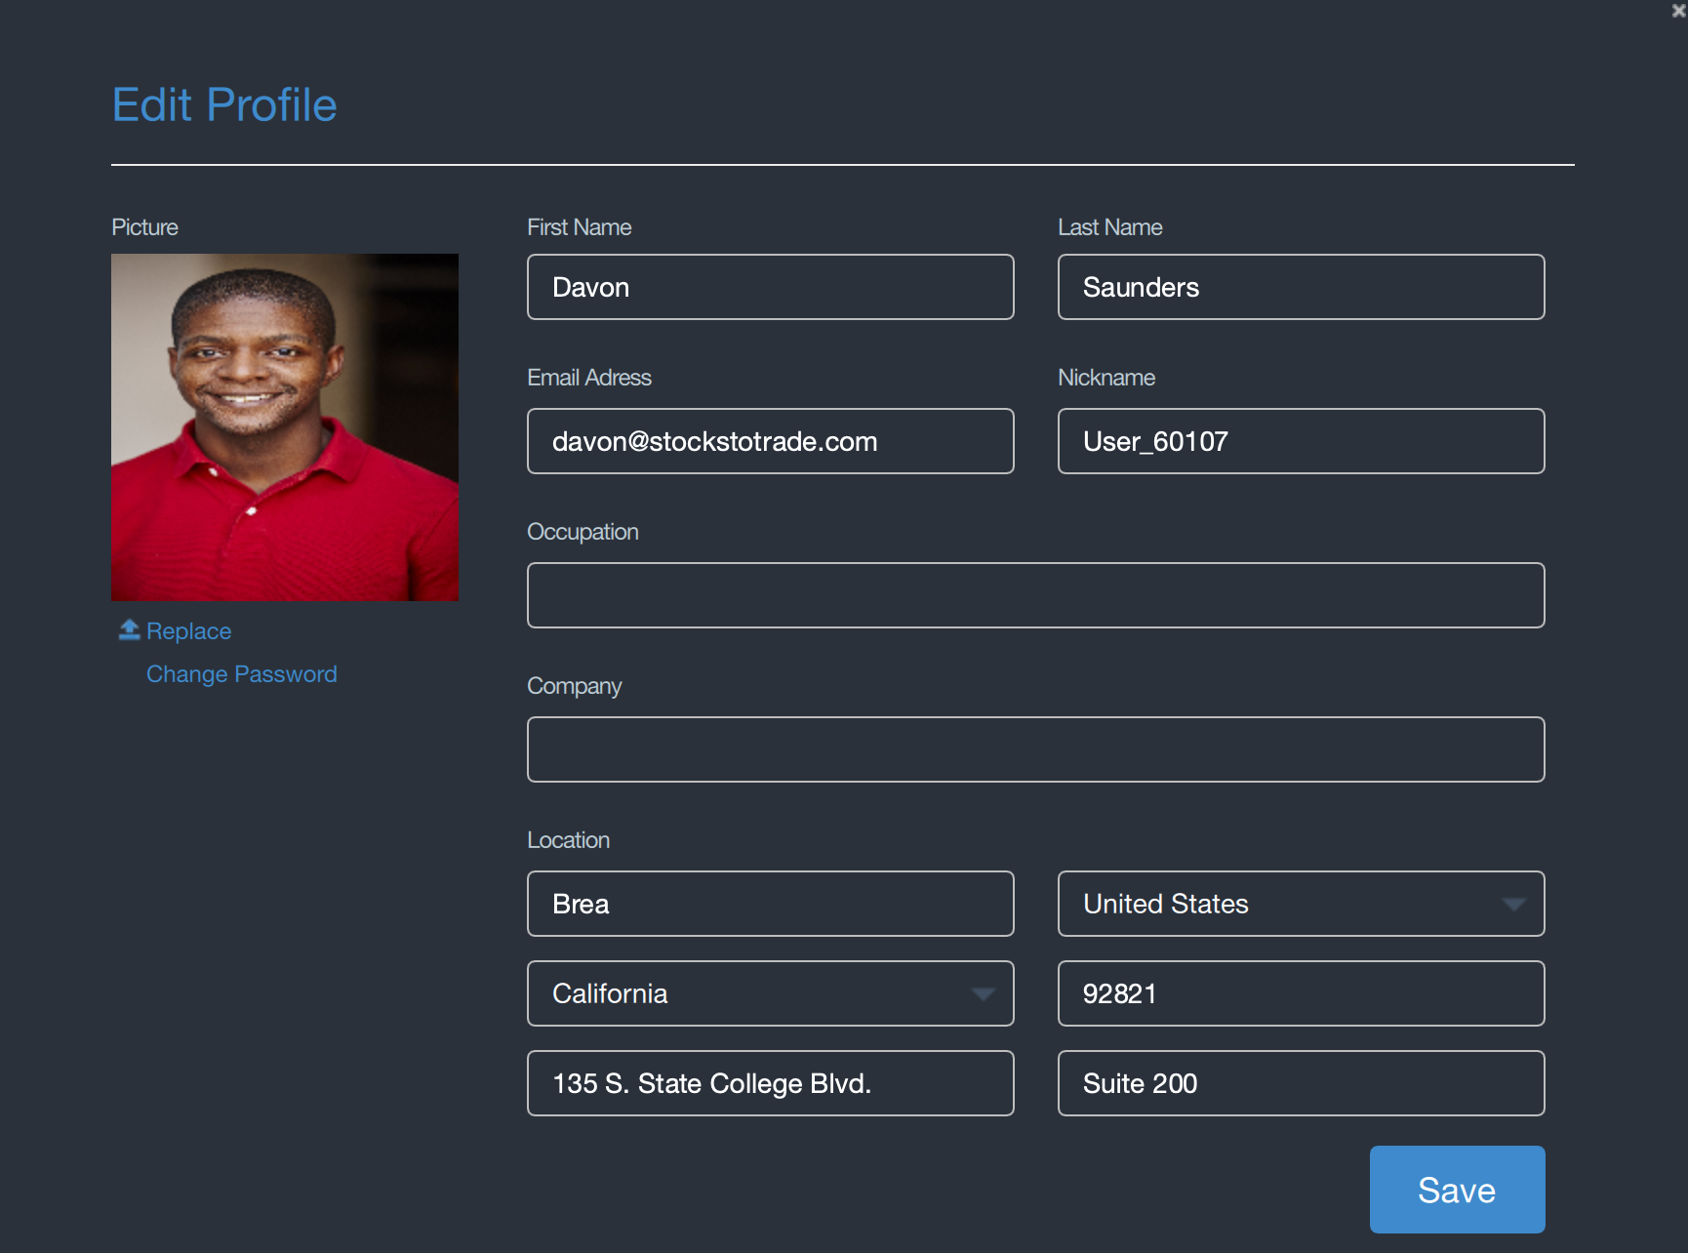Click the Nickname label
Image resolution: width=1688 pixels, height=1253 pixels.
[1106, 378]
